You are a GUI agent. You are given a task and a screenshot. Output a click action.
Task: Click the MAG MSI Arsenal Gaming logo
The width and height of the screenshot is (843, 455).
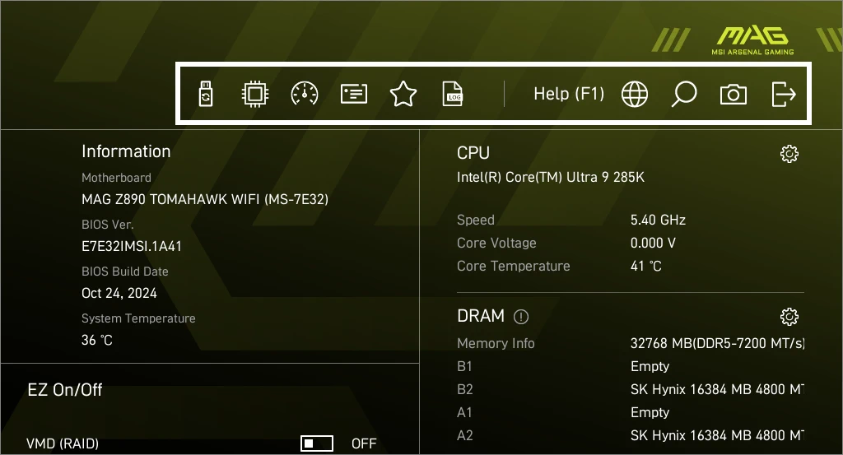pyautogui.click(x=752, y=41)
